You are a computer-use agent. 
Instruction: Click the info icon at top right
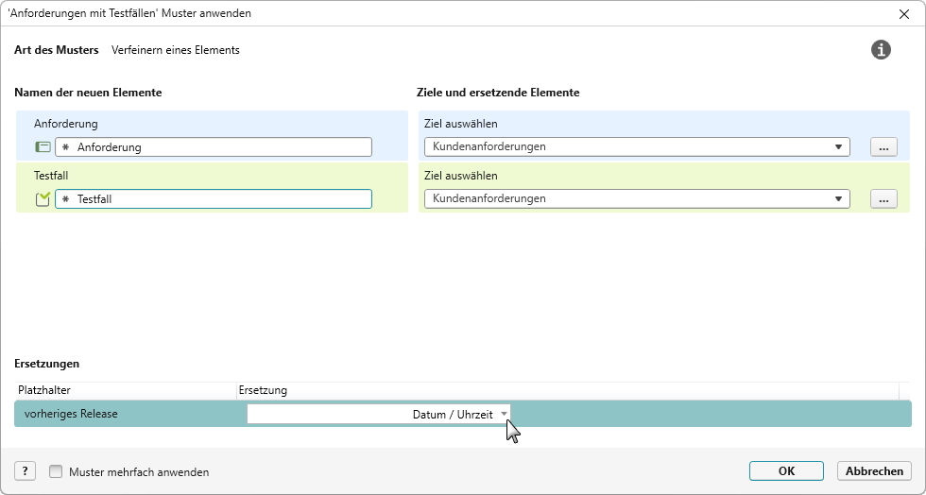click(881, 50)
